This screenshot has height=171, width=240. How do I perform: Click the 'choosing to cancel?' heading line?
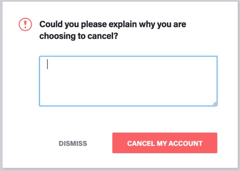79,36
